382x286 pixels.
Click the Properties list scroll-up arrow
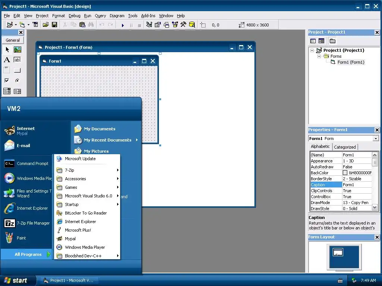375,155
